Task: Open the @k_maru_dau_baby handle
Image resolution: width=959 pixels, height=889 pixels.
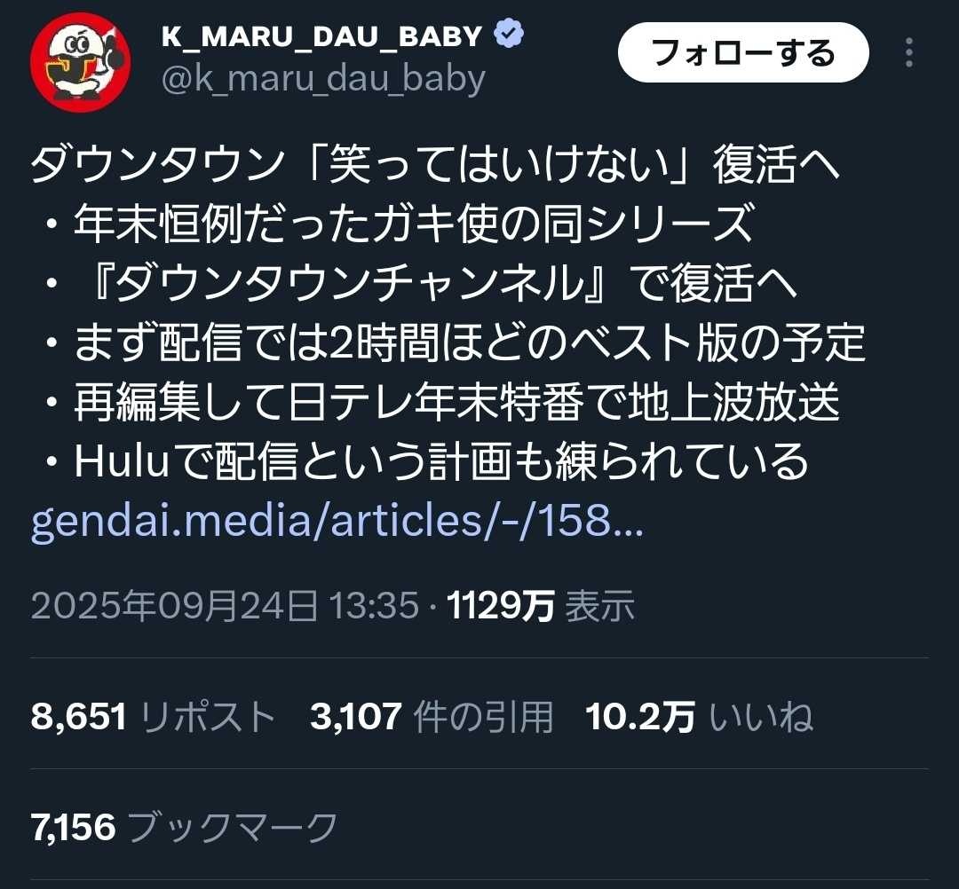Action: coord(323,80)
